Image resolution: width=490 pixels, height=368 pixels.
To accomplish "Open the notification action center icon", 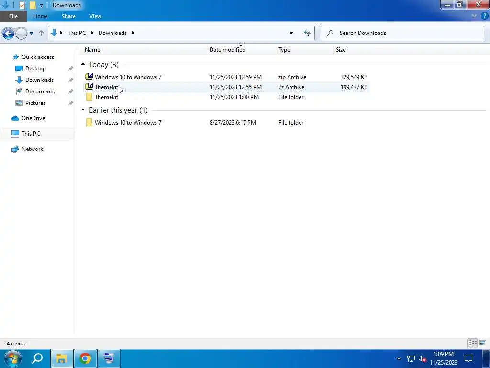I will click(468, 358).
